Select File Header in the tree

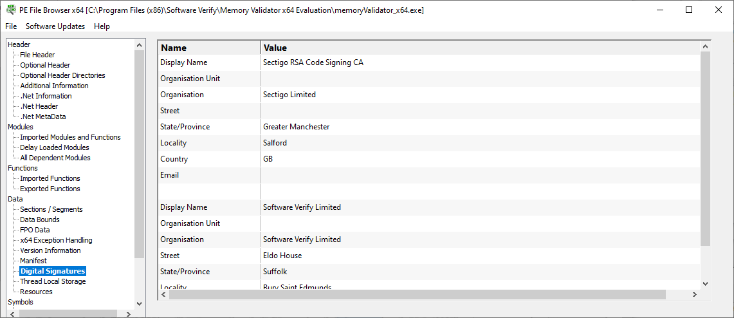(x=37, y=55)
